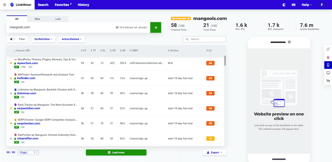332x162 pixels.
Task: Click the backlink search input field
Action: 207,39
